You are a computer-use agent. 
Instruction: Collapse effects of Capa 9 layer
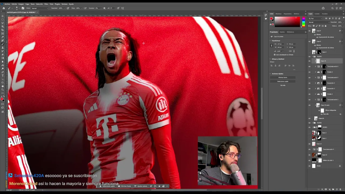(342, 31)
